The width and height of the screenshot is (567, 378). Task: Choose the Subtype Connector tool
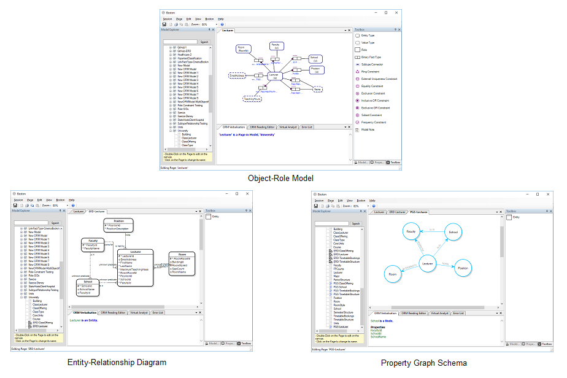[x=373, y=64]
